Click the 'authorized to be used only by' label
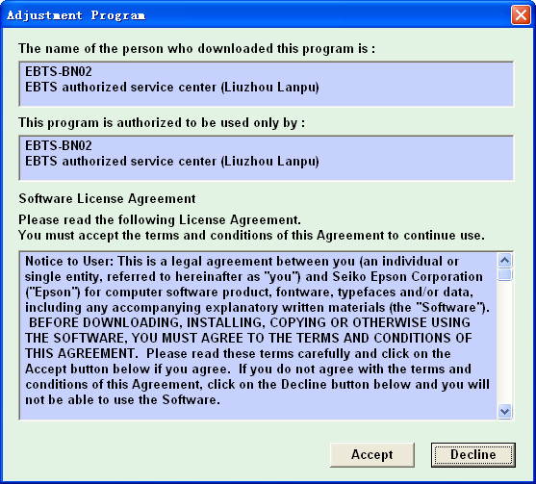 (162, 123)
